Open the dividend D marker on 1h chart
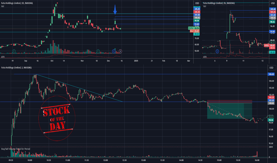 tap(217, 51)
